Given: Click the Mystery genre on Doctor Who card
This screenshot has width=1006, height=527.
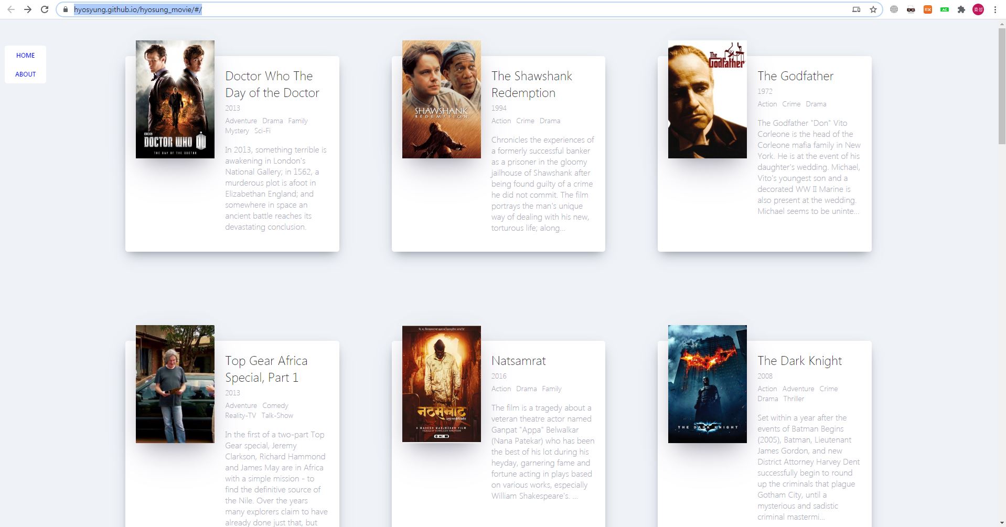Looking at the screenshot, I should point(237,131).
